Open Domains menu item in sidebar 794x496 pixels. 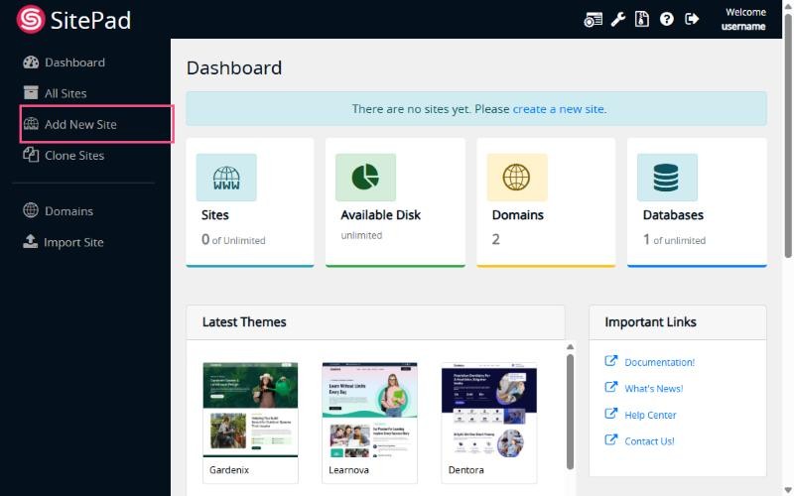[x=68, y=211]
